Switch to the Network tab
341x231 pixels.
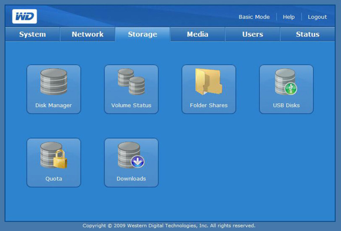pyautogui.click(x=87, y=34)
